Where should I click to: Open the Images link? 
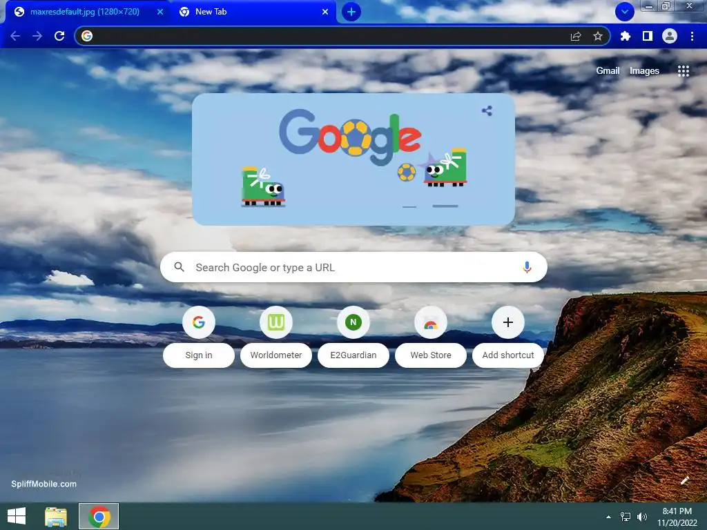click(644, 71)
